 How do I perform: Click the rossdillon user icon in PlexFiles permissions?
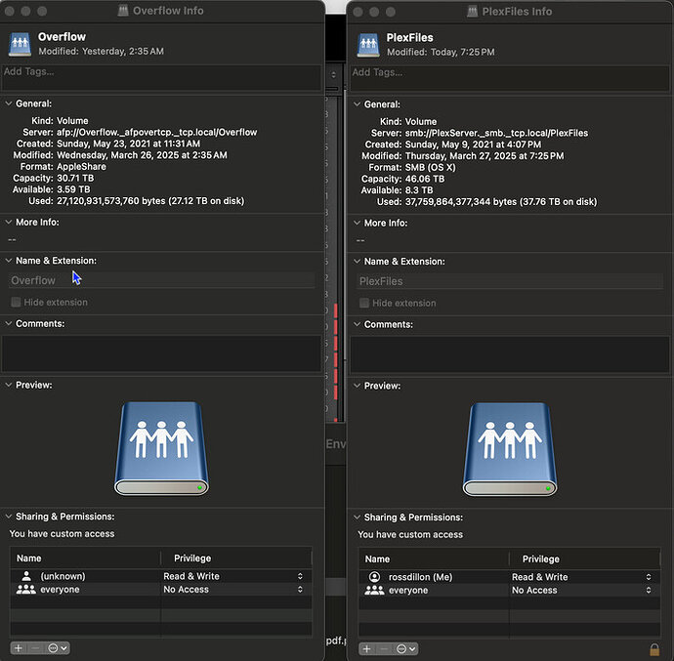[x=375, y=577]
